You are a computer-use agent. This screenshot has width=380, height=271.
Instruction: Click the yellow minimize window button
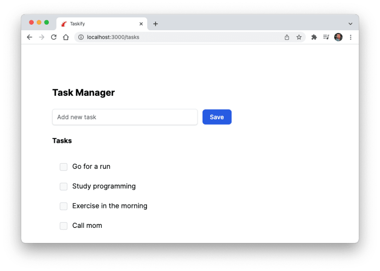(39, 22)
